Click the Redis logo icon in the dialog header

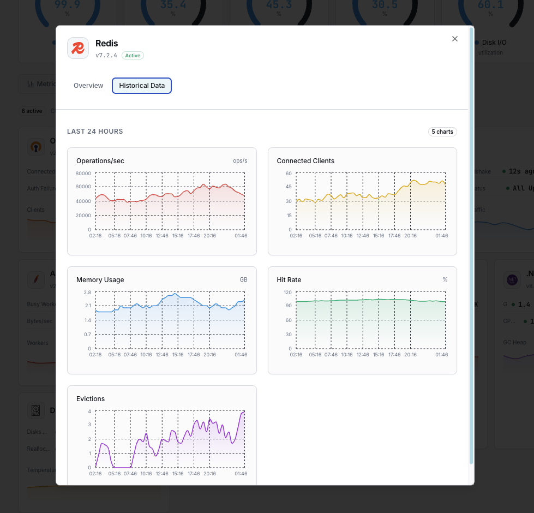78,48
